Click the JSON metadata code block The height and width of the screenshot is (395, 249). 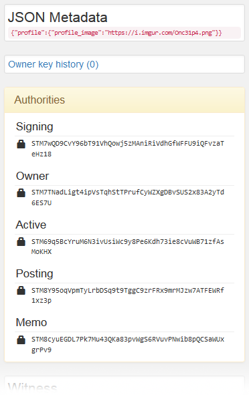[124, 33]
